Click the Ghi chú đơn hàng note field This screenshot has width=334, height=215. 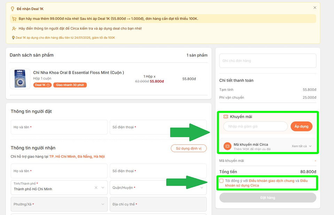267,61
